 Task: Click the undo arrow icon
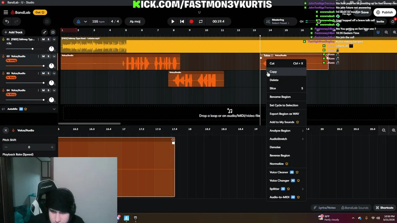click(7, 21)
